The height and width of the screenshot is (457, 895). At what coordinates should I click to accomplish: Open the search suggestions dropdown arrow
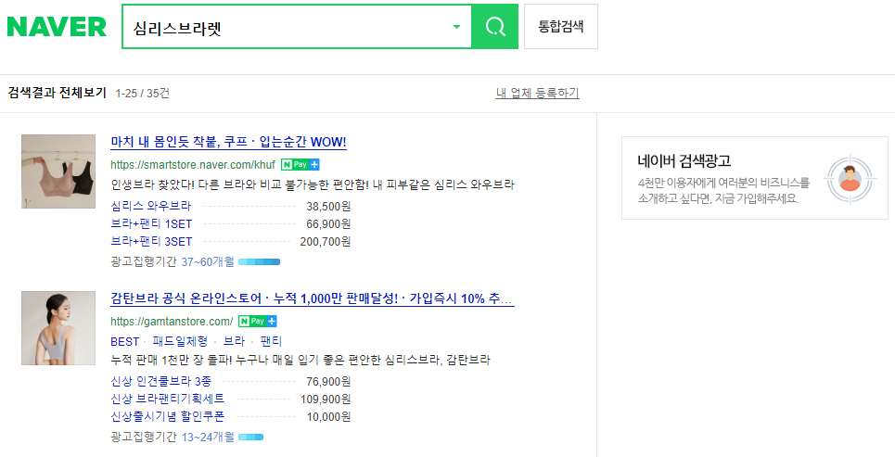pos(456,27)
